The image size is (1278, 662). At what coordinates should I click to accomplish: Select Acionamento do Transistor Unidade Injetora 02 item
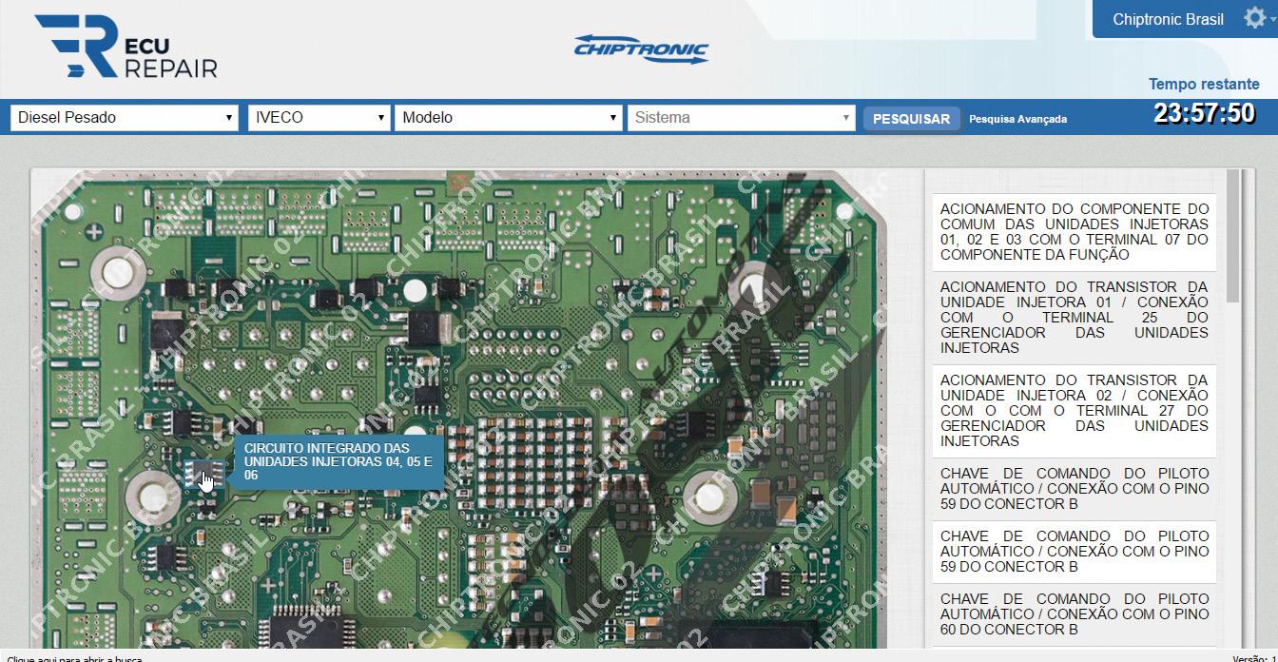pos(1075,411)
